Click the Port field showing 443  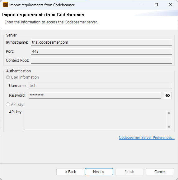(101, 51)
